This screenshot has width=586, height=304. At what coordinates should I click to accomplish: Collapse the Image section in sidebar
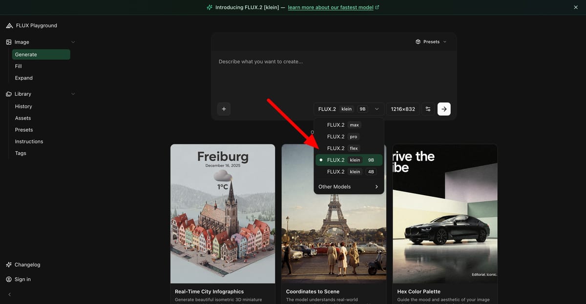(x=73, y=42)
